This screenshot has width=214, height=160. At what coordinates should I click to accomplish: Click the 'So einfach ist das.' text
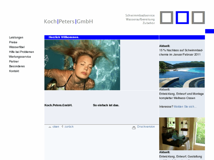click(106, 105)
